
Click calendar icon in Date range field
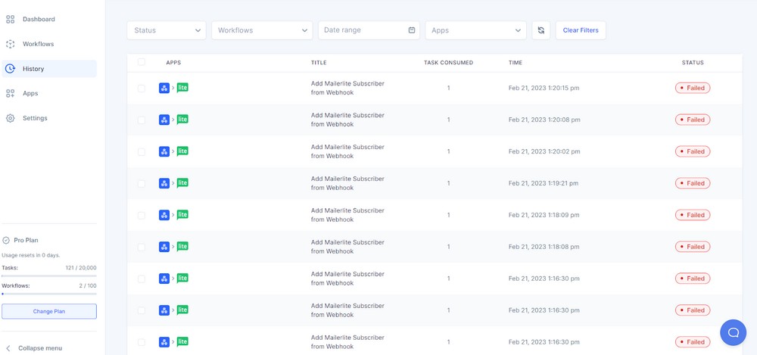pos(412,30)
